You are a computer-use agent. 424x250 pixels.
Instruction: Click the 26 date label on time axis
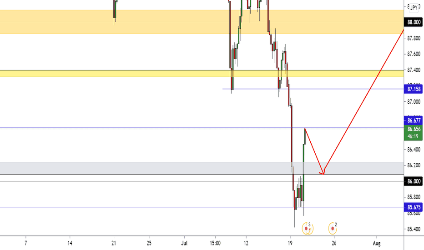click(334, 243)
